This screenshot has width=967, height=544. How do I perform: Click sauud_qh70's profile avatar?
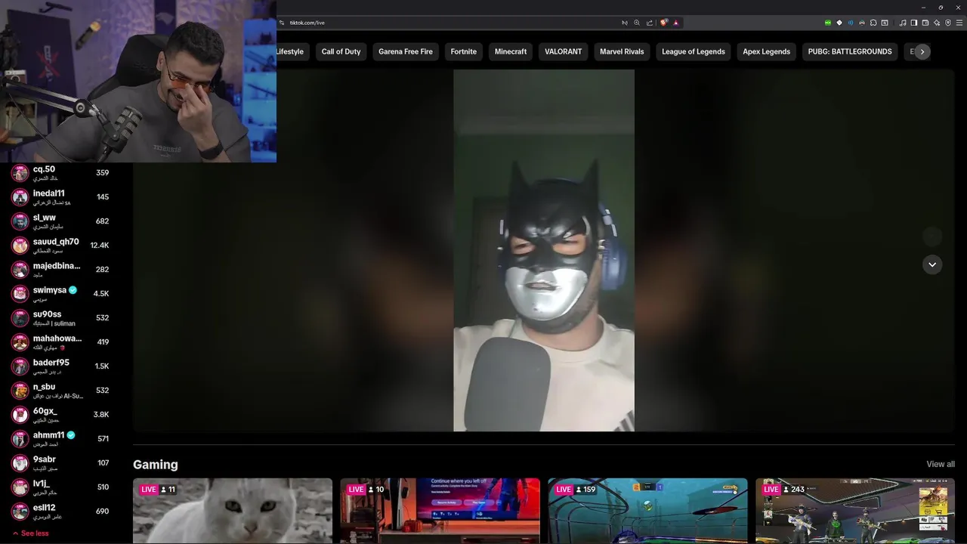[x=20, y=246]
